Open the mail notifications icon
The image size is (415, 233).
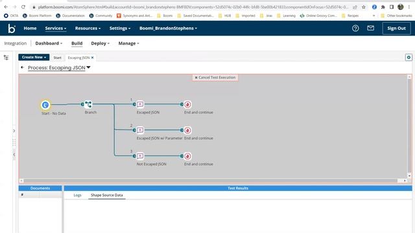coord(370,28)
